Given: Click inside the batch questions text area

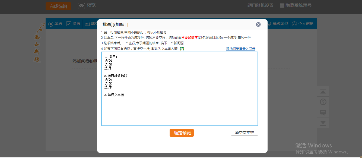Looking at the screenshot, I should (180, 89).
